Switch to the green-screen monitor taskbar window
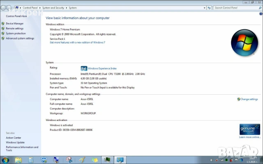The image size is (263, 164). click(107, 160)
